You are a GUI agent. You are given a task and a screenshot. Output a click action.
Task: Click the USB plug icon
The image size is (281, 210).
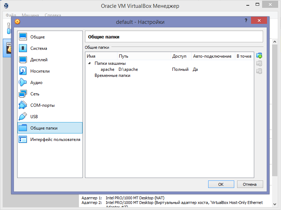[23, 117]
